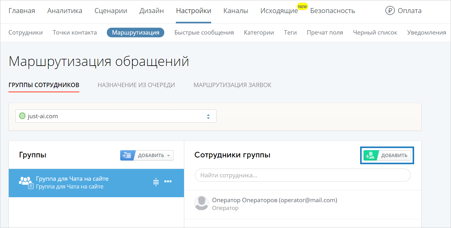
Task: Click the operator's avatar icon
Action: (201, 203)
